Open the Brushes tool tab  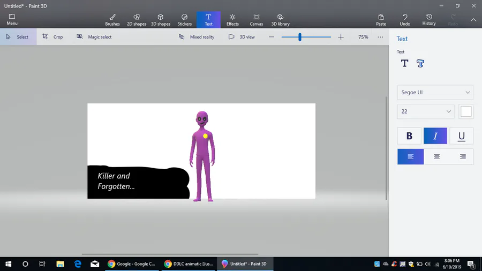point(112,20)
